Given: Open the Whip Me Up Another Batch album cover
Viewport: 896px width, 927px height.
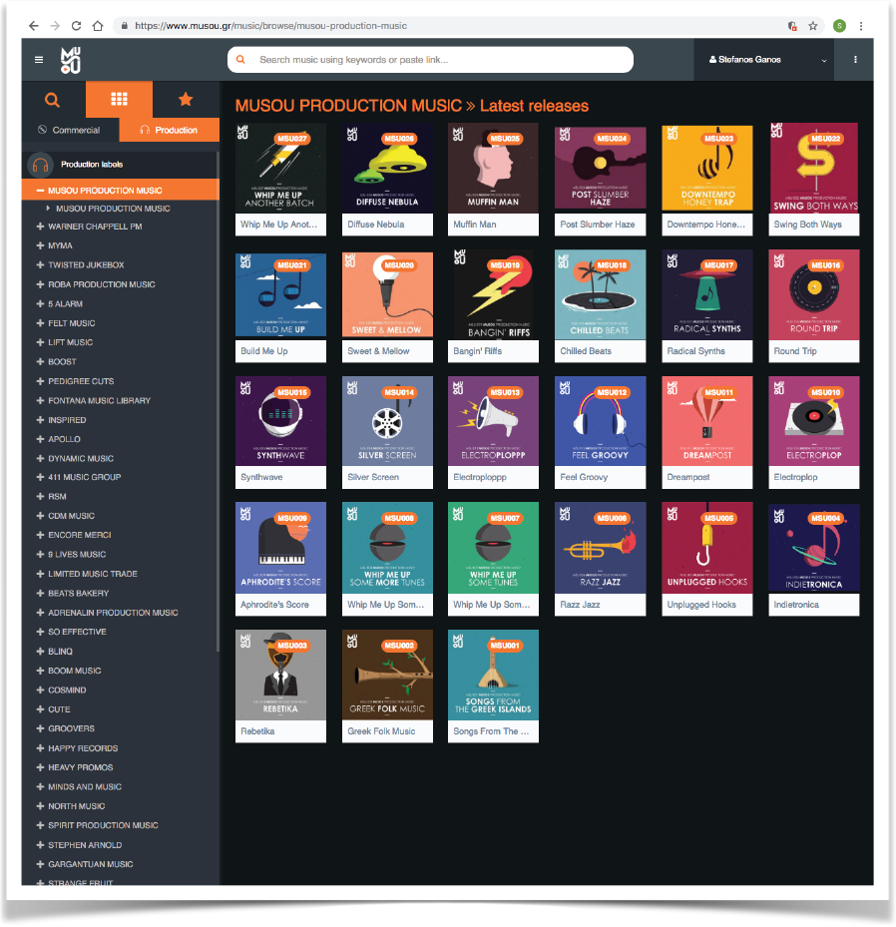Looking at the screenshot, I should 280,168.
